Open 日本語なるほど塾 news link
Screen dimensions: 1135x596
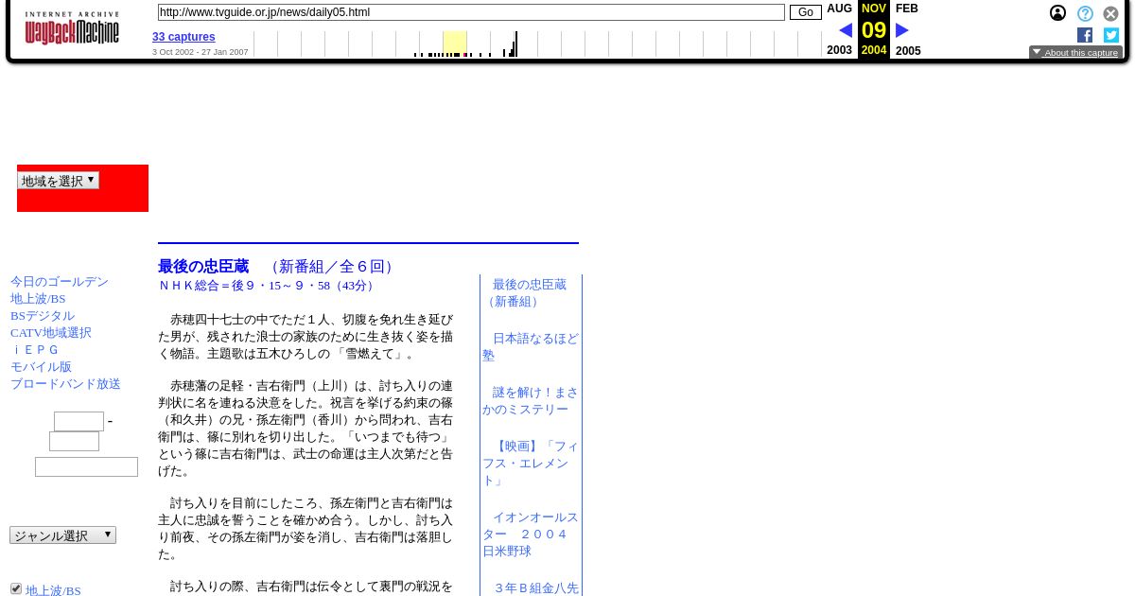click(x=531, y=347)
